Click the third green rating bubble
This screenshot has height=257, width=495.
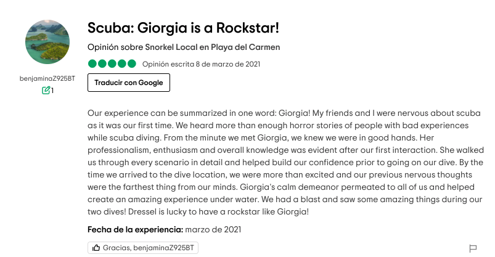click(112, 63)
